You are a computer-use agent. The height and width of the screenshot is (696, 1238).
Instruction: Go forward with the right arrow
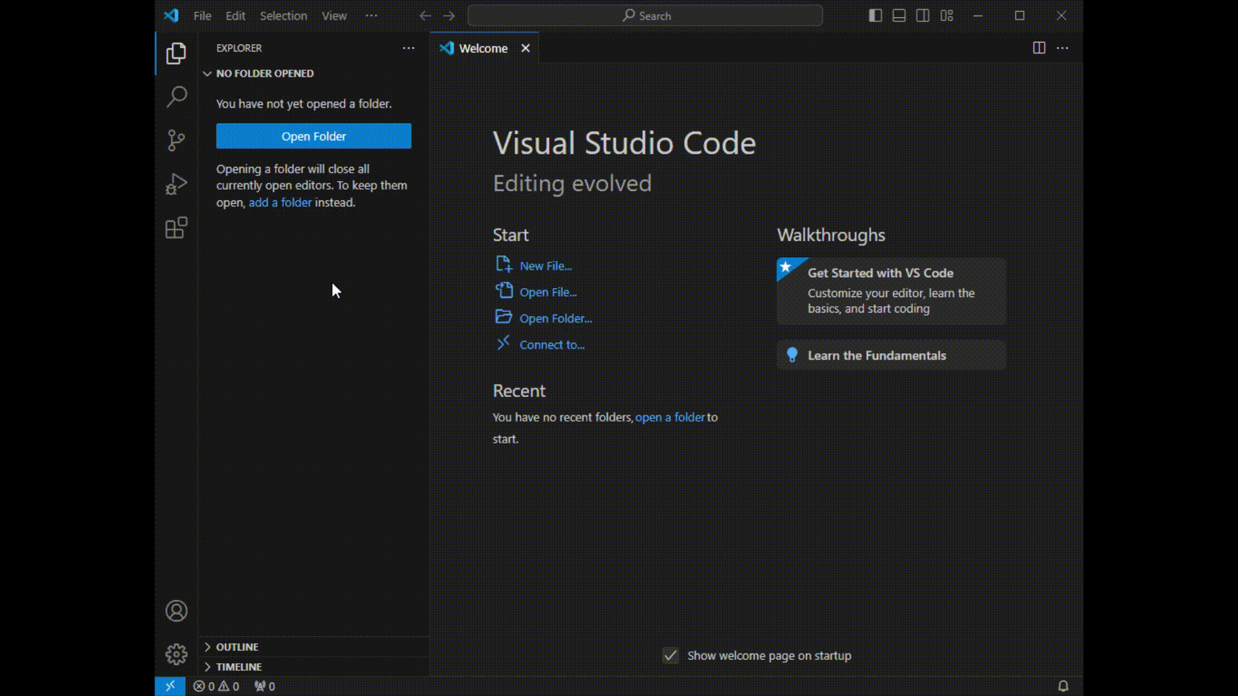(x=449, y=16)
